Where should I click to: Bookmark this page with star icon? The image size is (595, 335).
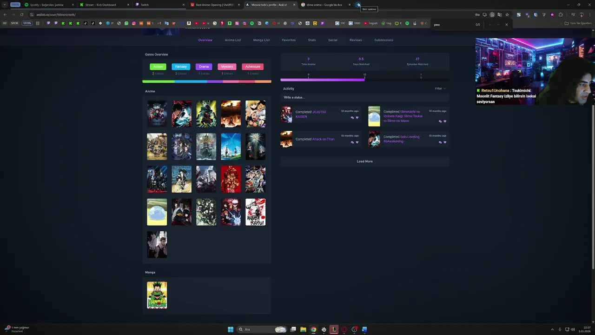click(x=507, y=14)
